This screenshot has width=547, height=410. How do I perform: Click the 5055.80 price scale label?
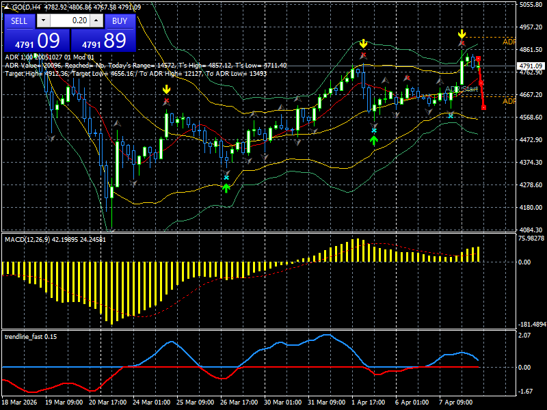tap(531, 5)
